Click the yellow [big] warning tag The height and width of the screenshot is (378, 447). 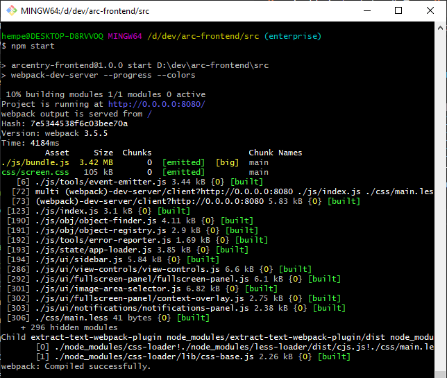click(x=227, y=163)
